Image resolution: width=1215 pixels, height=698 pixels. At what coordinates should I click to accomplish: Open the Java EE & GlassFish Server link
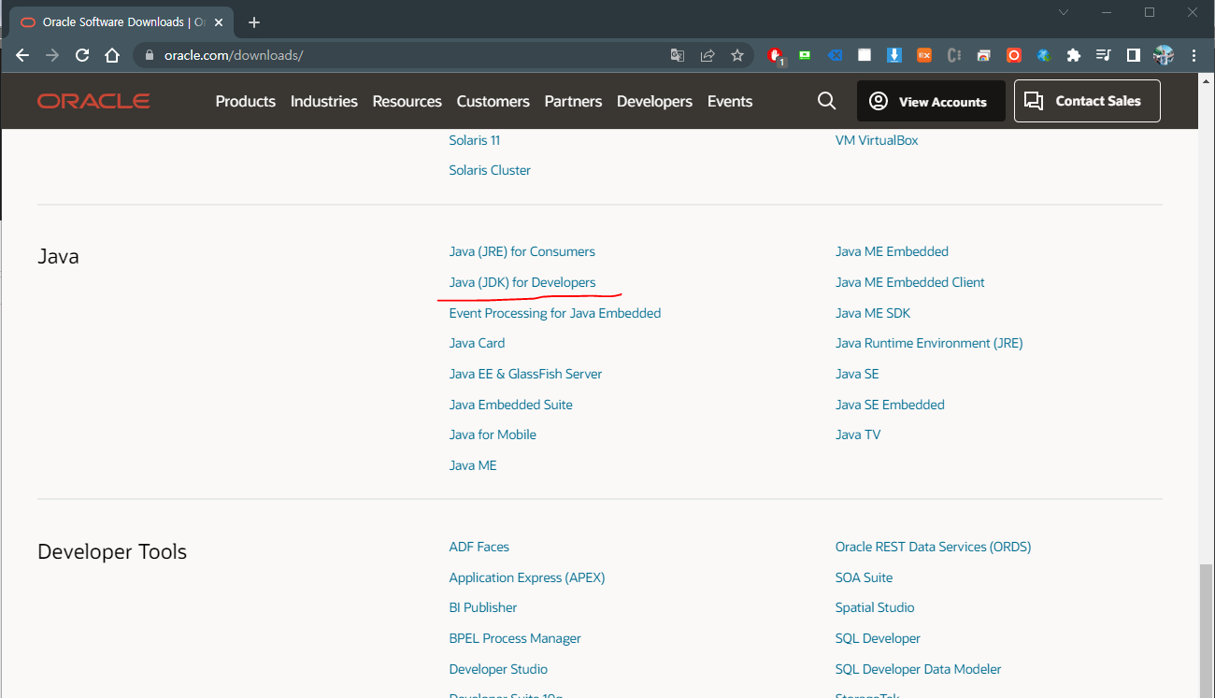[x=525, y=374]
